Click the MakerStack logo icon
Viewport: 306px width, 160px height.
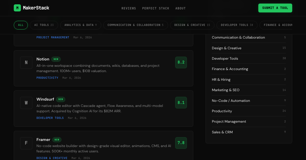pos(17,8)
